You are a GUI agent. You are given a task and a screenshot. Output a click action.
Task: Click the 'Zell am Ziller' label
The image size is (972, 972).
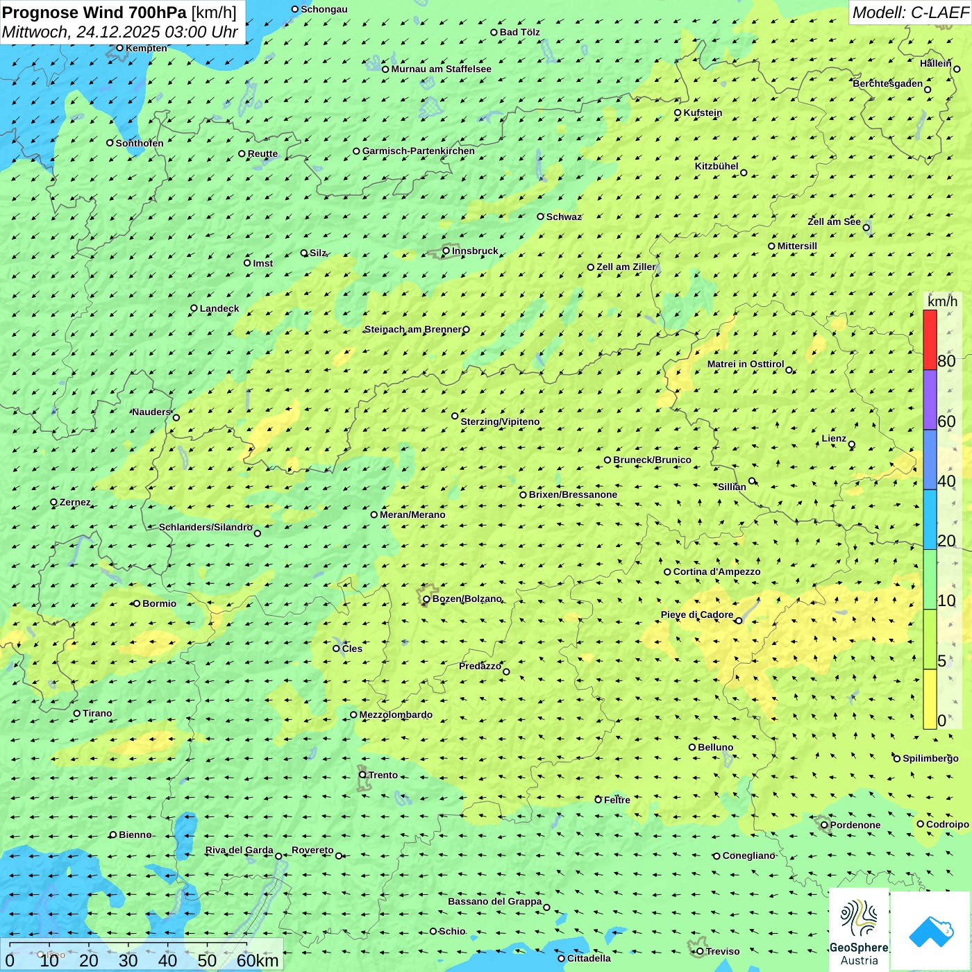click(x=626, y=267)
